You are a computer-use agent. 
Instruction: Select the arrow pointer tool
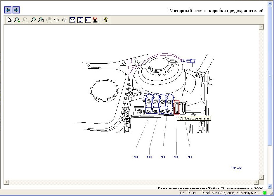[x=10, y=20]
